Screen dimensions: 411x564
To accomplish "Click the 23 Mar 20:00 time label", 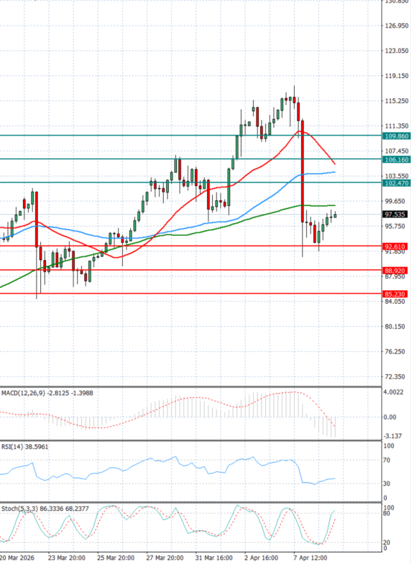I will [x=67, y=558].
